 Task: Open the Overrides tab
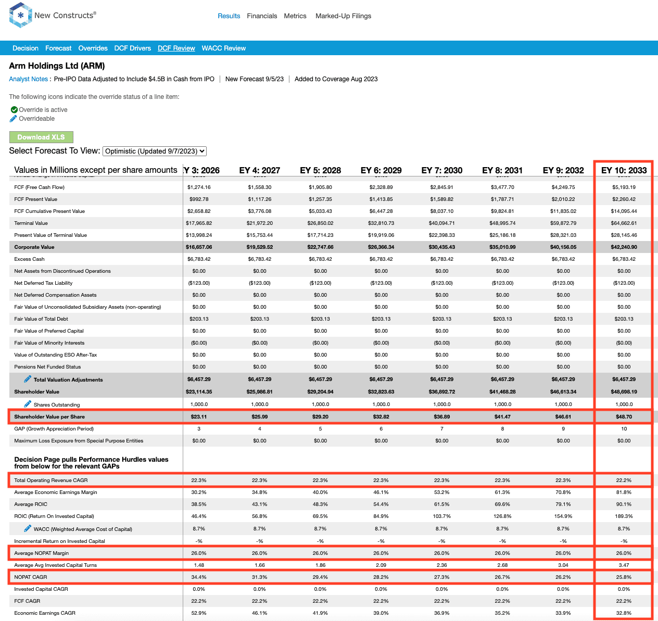(93, 48)
